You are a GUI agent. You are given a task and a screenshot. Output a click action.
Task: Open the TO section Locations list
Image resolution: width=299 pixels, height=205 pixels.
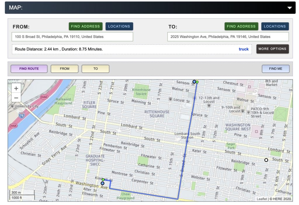[275, 26]
